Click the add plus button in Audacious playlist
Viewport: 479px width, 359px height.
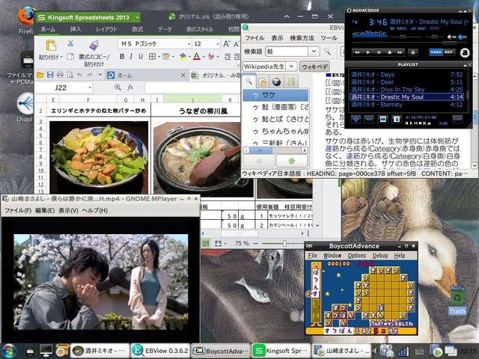(356, 119)
